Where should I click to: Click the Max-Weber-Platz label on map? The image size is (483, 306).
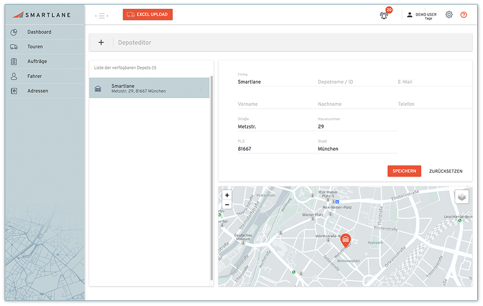coord(337,207)
